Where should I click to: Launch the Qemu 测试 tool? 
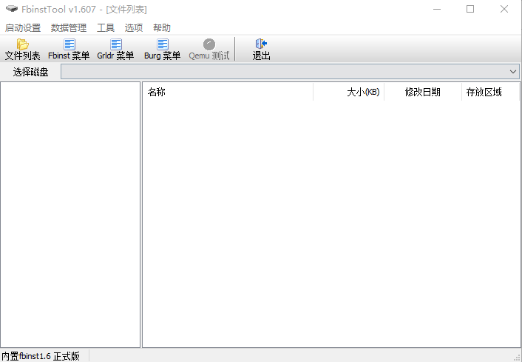click(x=209, y=50)
